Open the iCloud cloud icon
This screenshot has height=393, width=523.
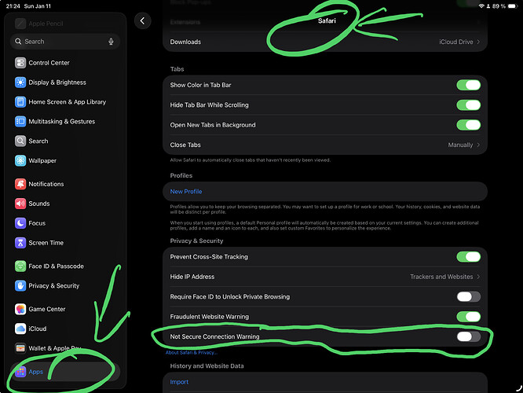click(20, 329)
